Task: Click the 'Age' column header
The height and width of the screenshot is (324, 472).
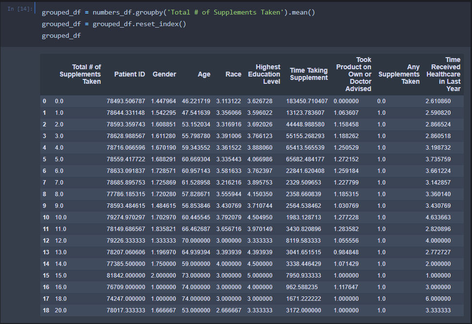Action: click(x=204, y=74)
